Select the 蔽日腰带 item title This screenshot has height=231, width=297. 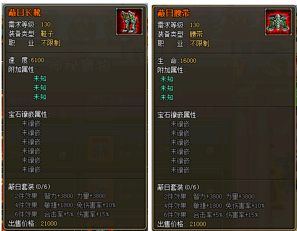(173, 14)
